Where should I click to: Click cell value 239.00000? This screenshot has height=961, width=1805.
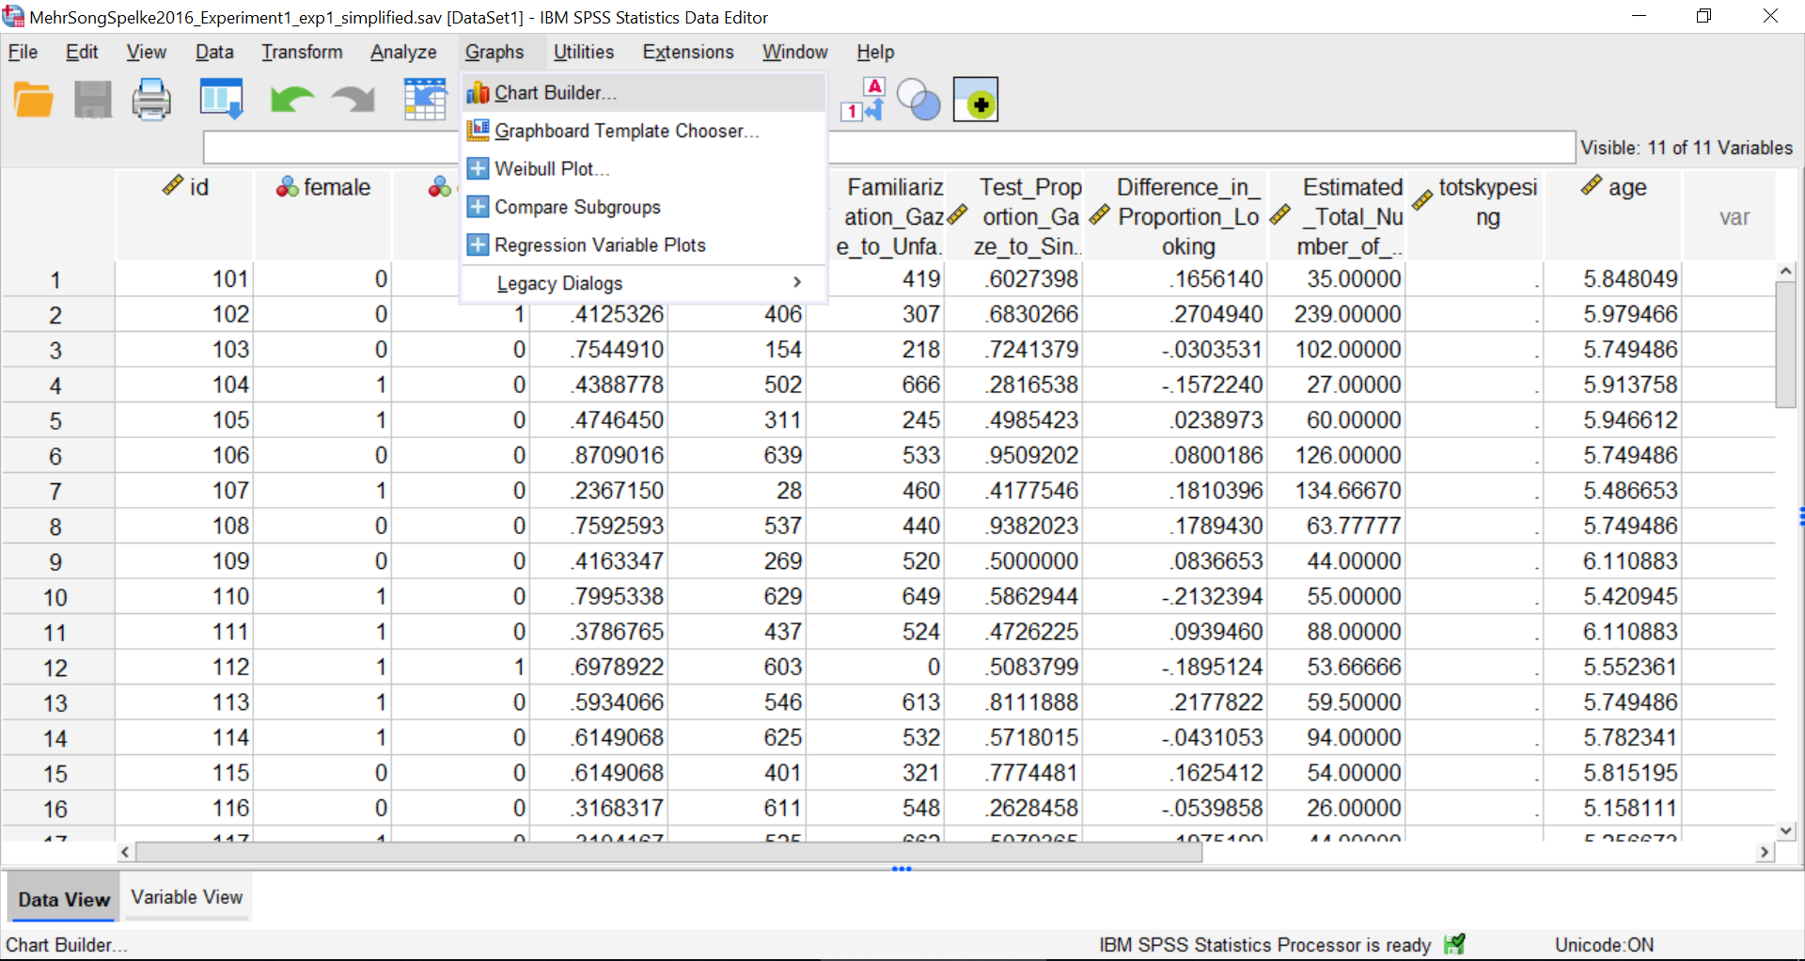pyautogui.click(x=1337, y=314)
